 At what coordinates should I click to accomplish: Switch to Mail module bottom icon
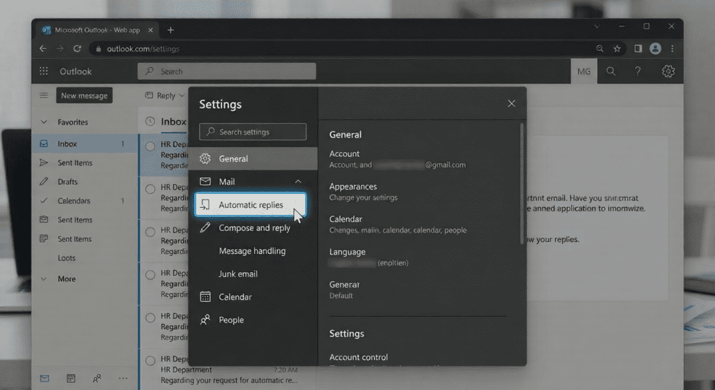(44, 378)
